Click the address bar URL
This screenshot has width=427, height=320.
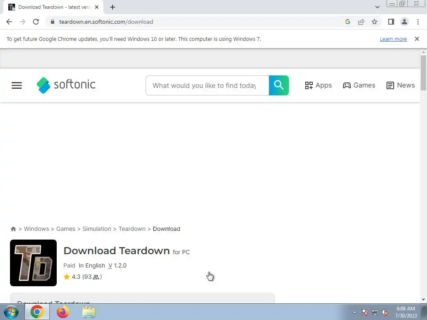106,22
